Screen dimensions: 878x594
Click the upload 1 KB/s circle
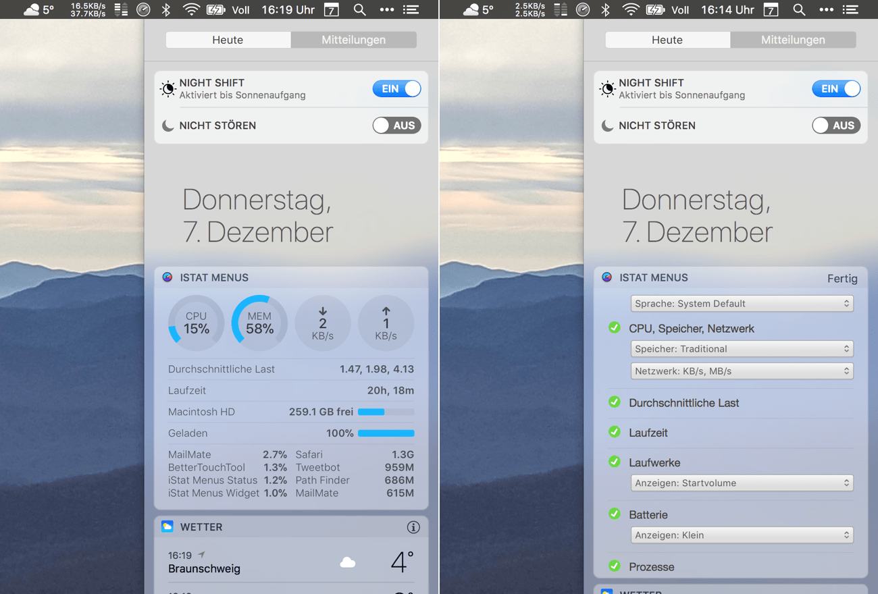386,323
